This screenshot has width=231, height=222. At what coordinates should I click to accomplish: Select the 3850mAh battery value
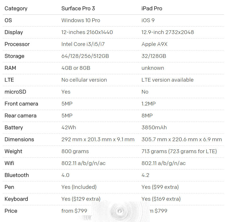154,128
